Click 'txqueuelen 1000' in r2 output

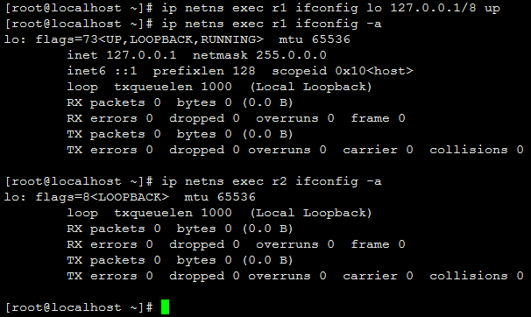point(173,213)
